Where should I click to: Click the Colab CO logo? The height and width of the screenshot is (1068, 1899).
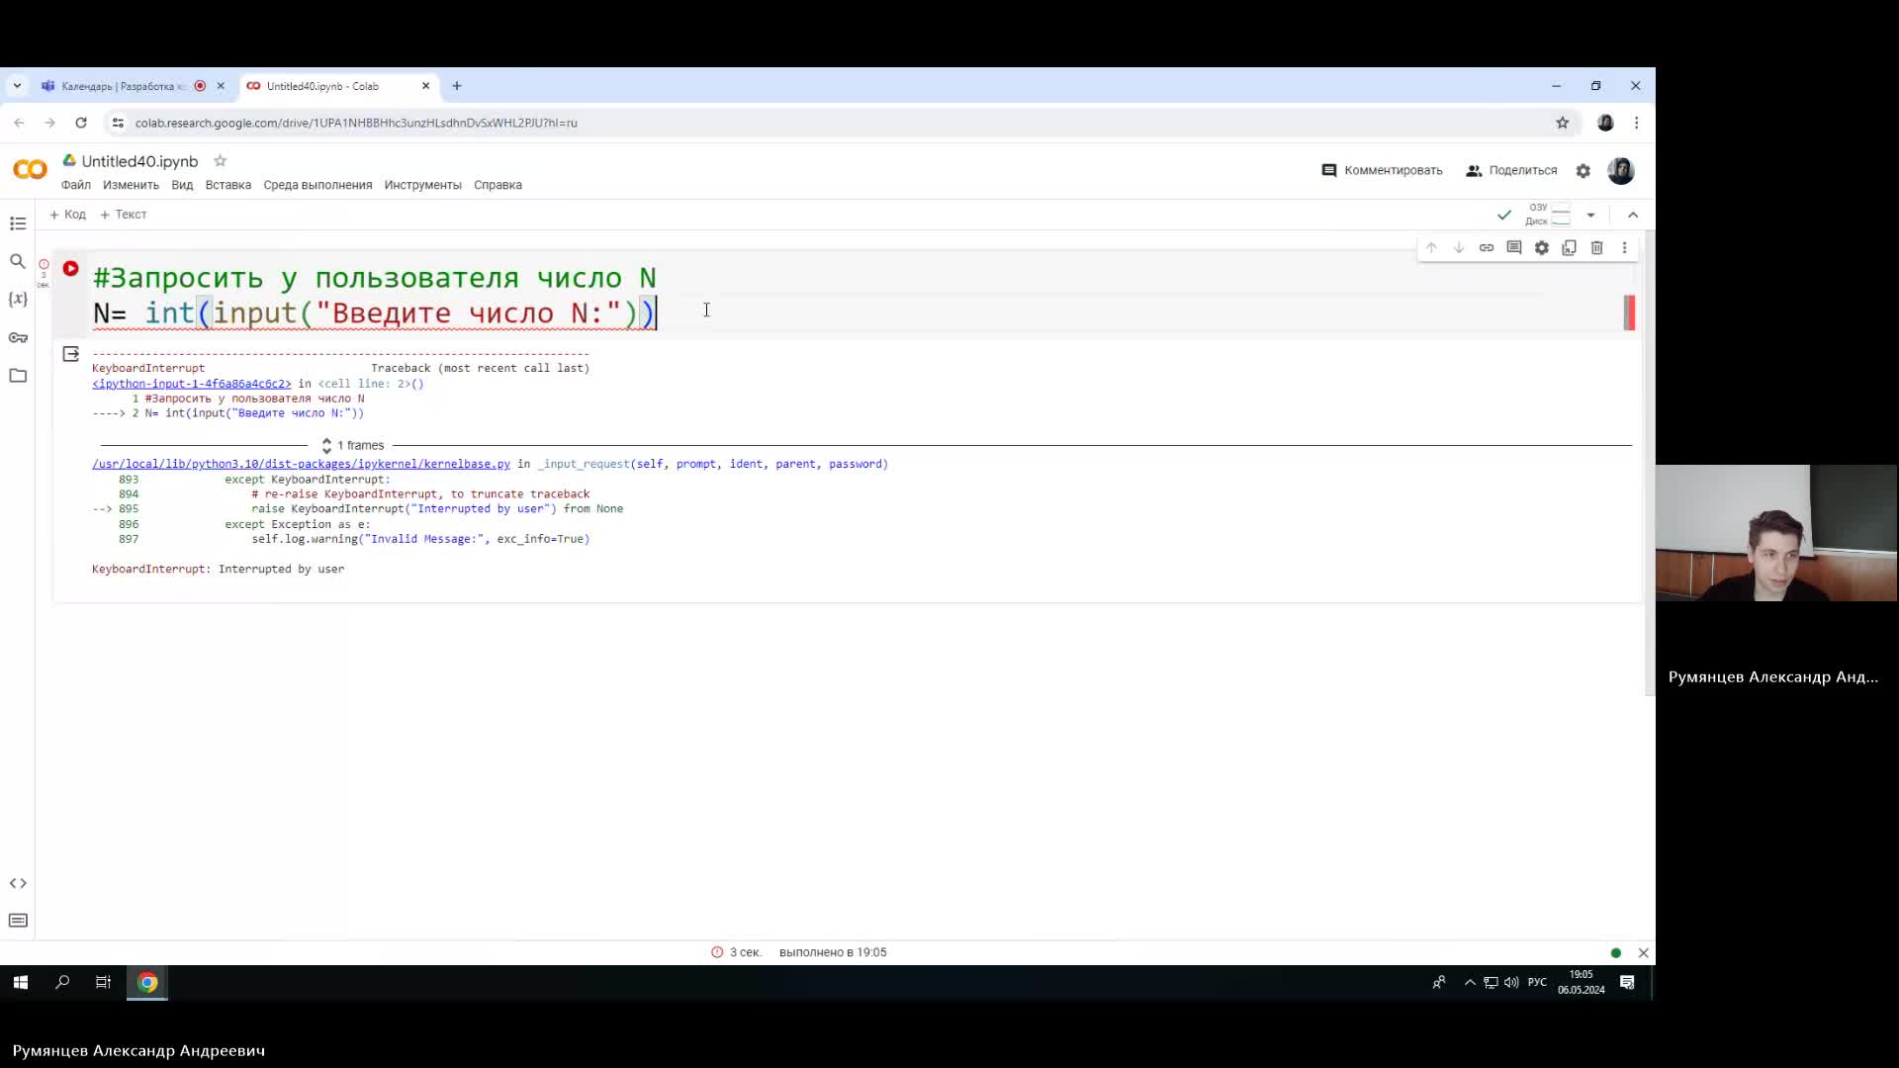coord(30,170)
